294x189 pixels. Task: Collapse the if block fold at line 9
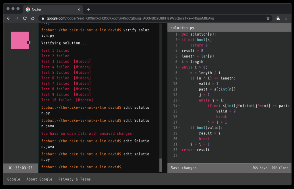click(x=179, y=78)
